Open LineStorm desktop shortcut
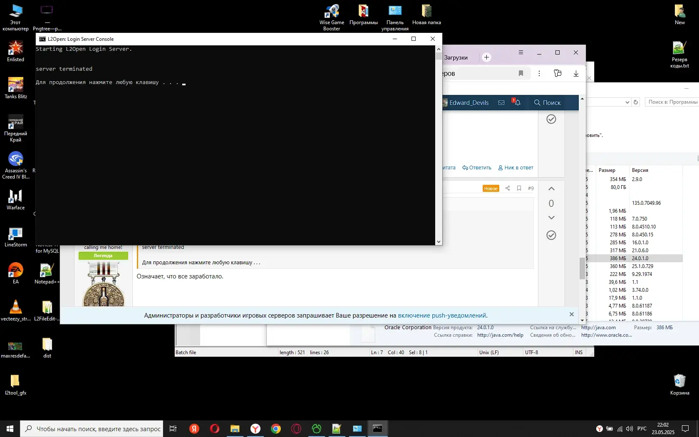The width and height of the screenshot is (699, 437). (x=15, y=237)
